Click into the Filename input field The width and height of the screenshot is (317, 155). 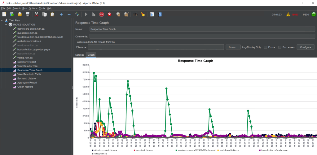156,47
